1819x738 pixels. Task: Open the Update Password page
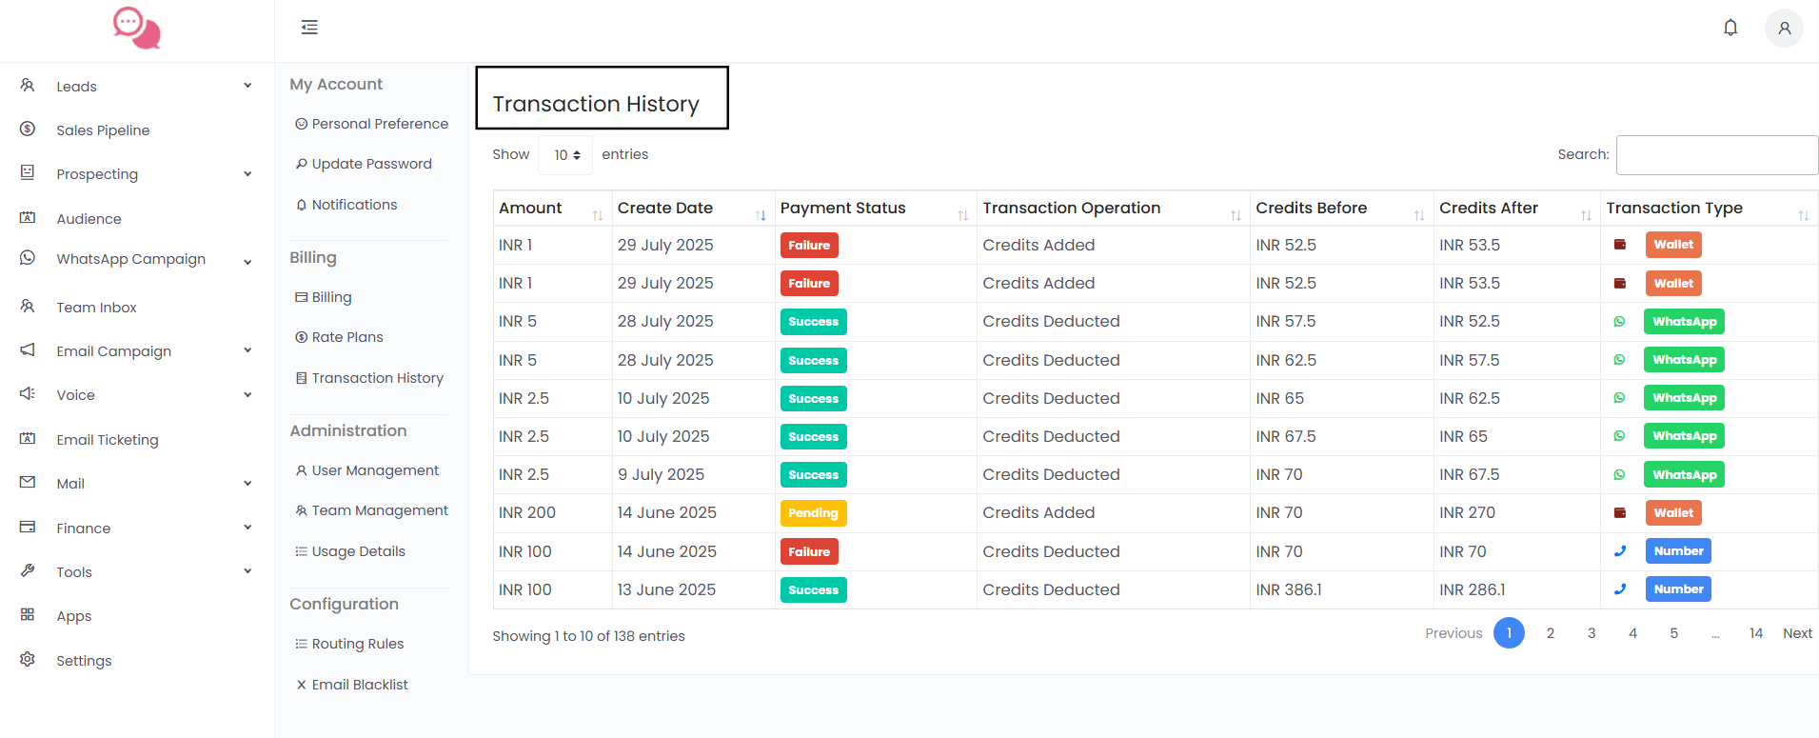pyautogui.click(x=364, y=164)
